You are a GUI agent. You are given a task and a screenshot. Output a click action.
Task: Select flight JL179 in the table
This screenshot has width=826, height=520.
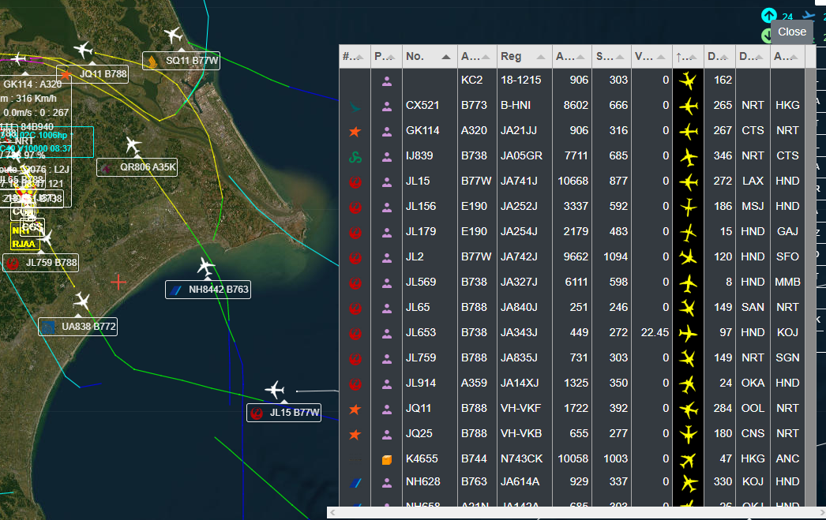[x=572, y=231]
